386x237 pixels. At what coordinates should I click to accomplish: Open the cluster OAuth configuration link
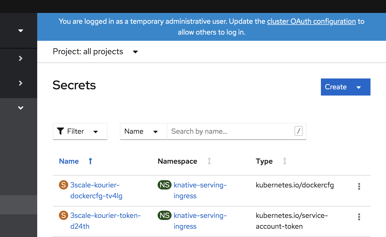[x=311, y=21]
